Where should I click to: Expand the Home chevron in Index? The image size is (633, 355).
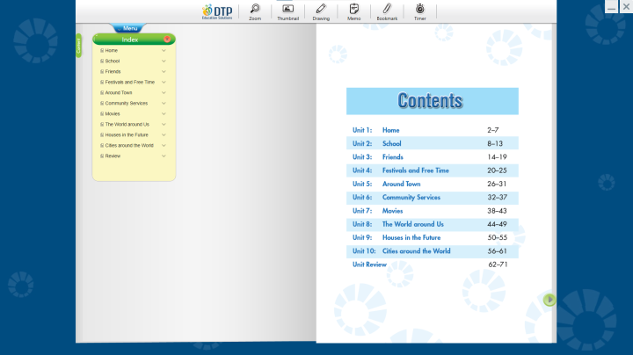point(164,50)
